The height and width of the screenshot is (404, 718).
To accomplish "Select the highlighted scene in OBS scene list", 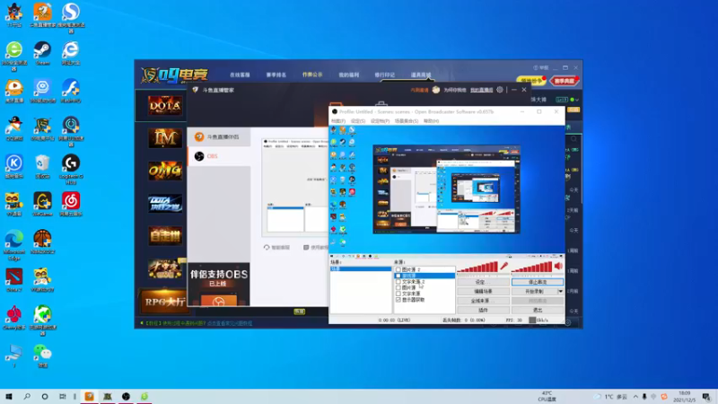I will point(361,268).
